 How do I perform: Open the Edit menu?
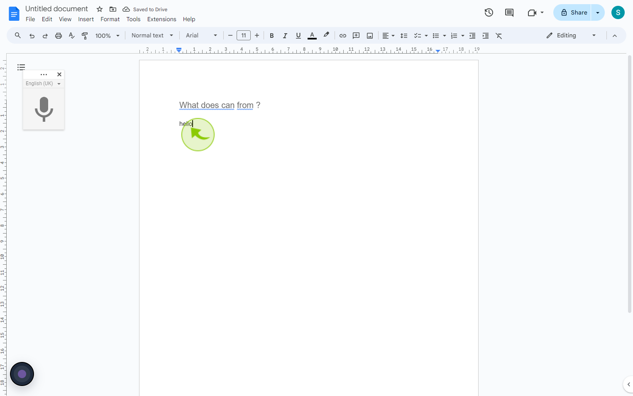pyautogui.click(x=47, y=19)
